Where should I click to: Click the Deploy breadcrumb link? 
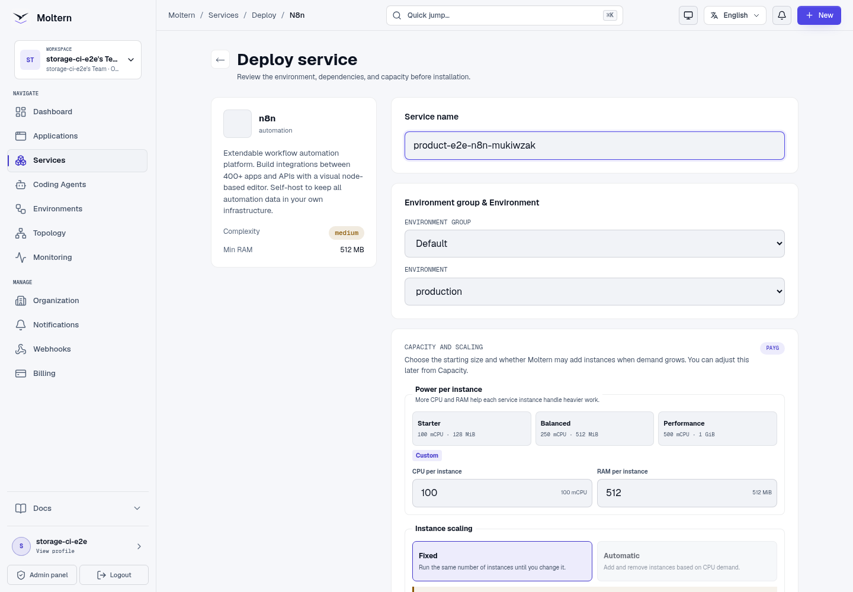pos(264,15)
